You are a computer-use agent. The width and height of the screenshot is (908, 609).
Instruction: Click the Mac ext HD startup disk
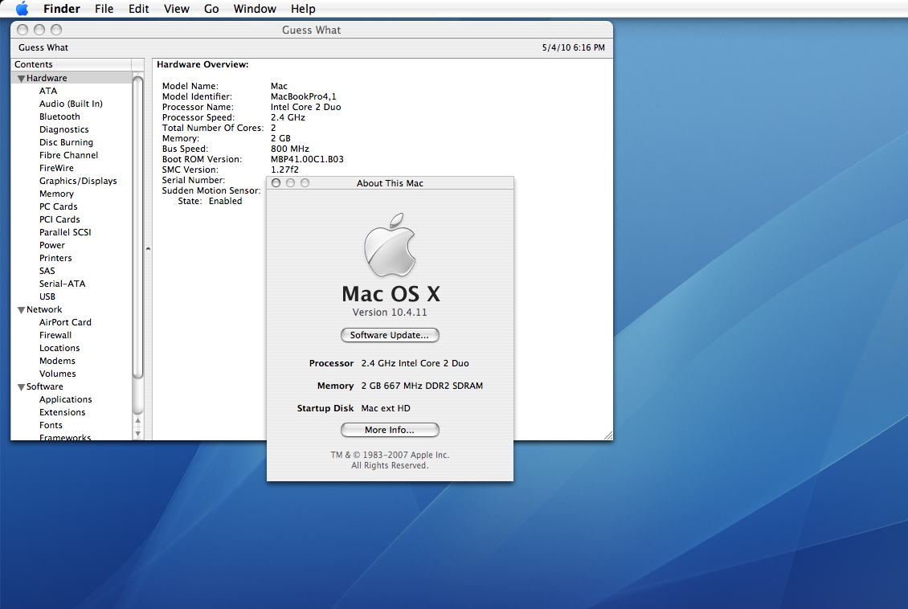tap(386, 408)
